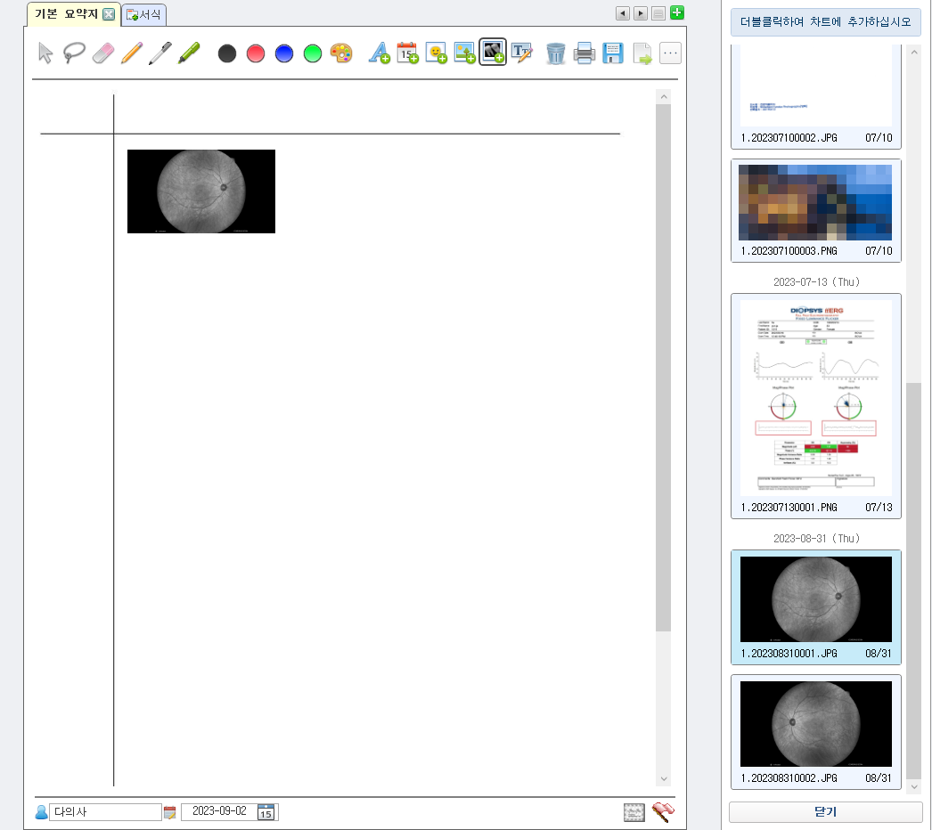Select the lasso selection tool
The width and height of the screenshot is (932, 830).
point(74,53)
